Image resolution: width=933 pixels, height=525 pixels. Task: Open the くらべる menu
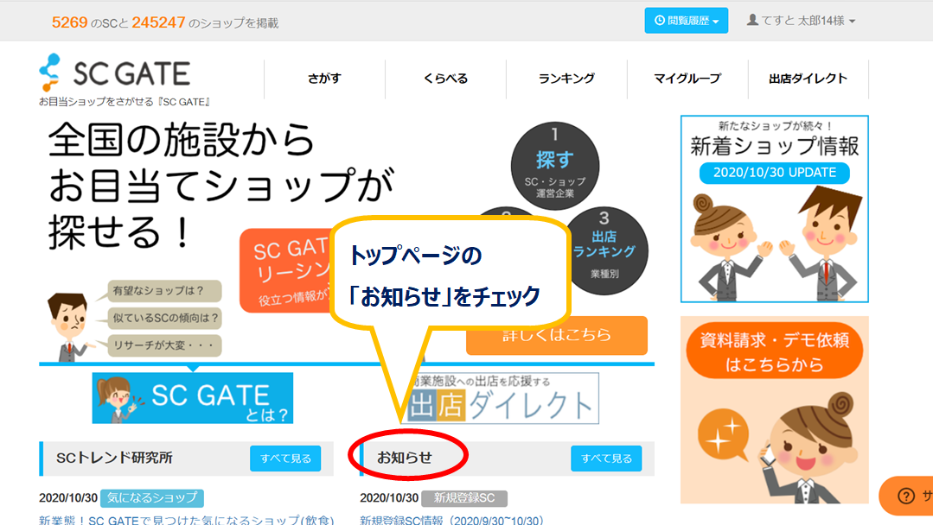click(445, 79)
